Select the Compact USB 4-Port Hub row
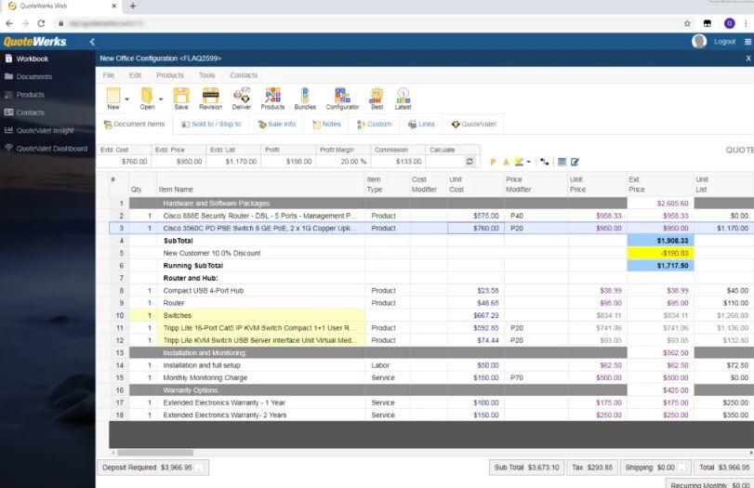Screen dimensions: 754x488 (431, 290)
